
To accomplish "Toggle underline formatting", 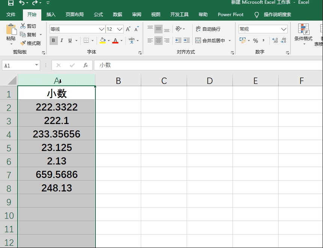I will tap(70, 40).
